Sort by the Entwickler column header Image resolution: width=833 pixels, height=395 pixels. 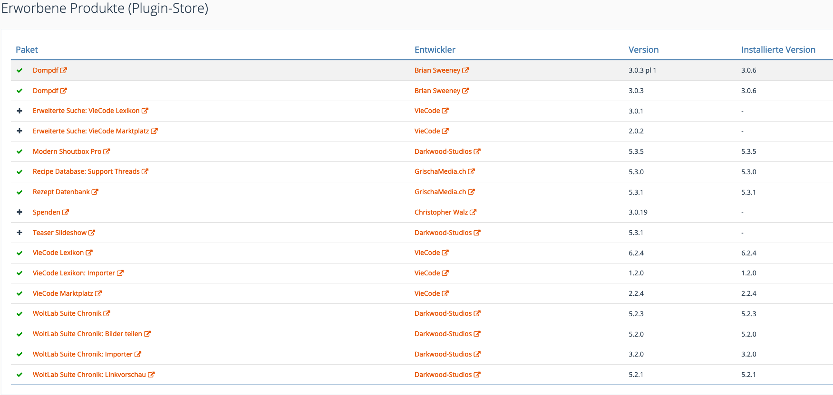(x=435, y=50)
